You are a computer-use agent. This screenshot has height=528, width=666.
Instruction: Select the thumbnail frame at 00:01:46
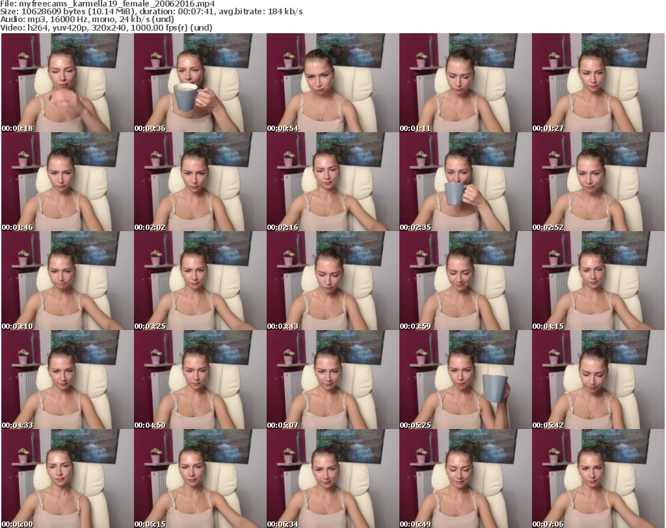click(x=68, y=182)
